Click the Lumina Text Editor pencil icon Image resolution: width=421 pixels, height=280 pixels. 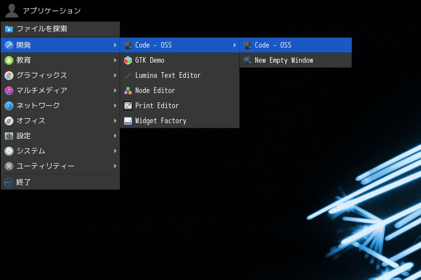coord(128,76)
